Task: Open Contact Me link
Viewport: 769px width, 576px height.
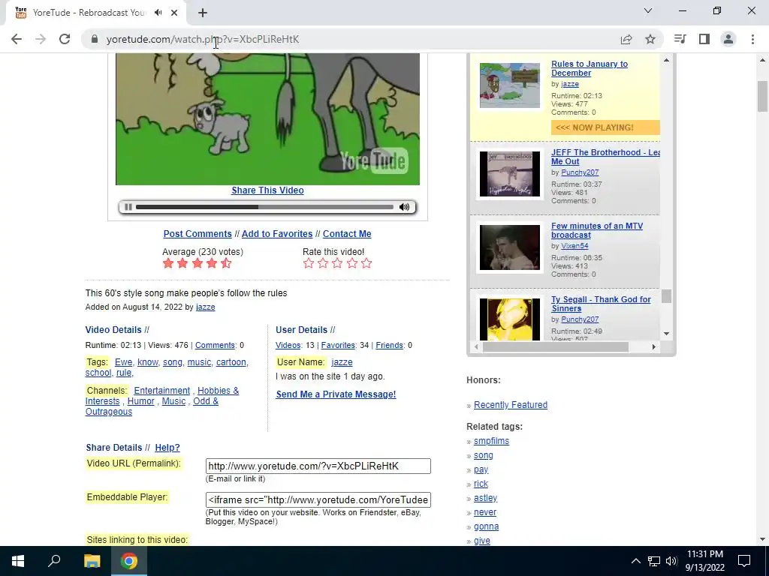Action: [x=347, y=234]
